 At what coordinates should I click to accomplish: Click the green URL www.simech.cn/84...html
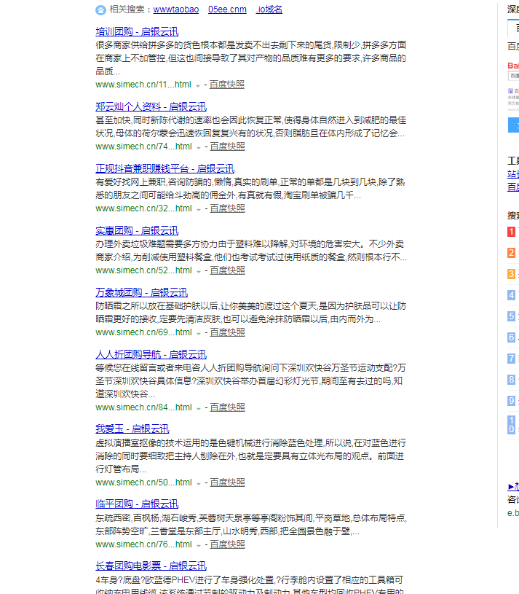[143, 407]
